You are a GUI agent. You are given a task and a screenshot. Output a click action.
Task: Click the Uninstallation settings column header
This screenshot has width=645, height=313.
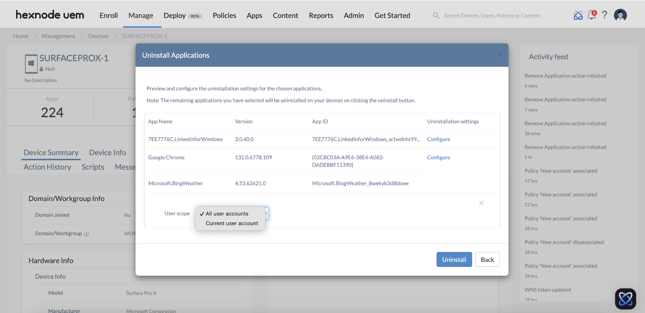pyautogui.click(x=453, y=121)
